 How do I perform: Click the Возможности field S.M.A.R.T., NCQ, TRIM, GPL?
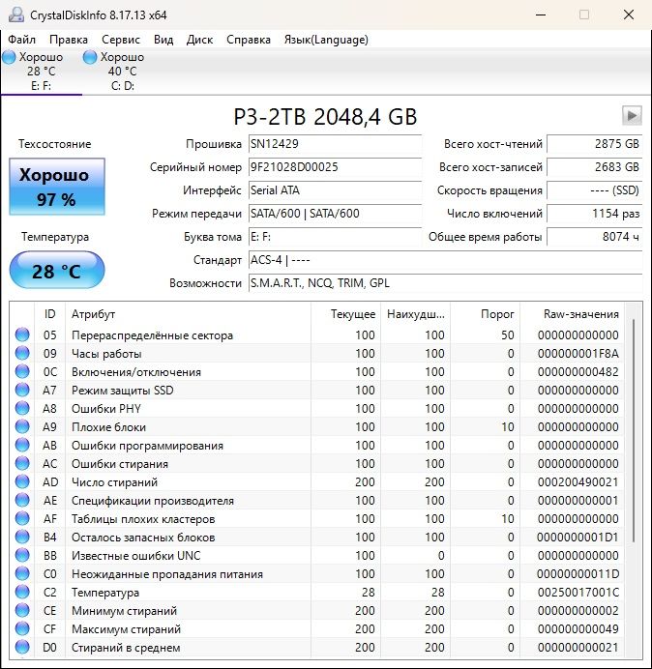tap(445, 283)
